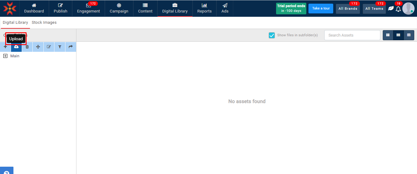Click the share arrow icon

click(71, 47)
